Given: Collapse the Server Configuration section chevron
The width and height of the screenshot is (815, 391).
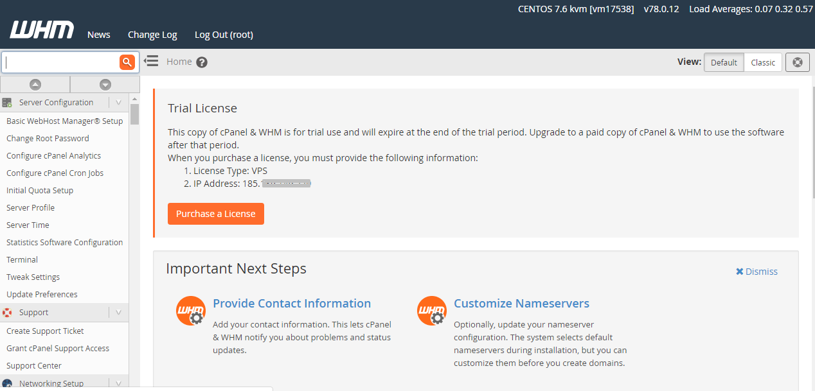Looking at the screenshot, I should 118,102.
